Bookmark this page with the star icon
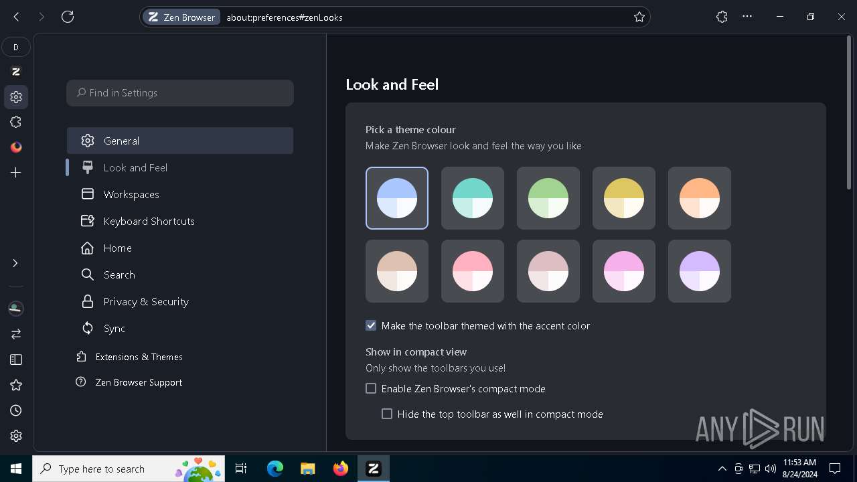The height and width of the screenshot is (482, 857). [x=639, y=17]
